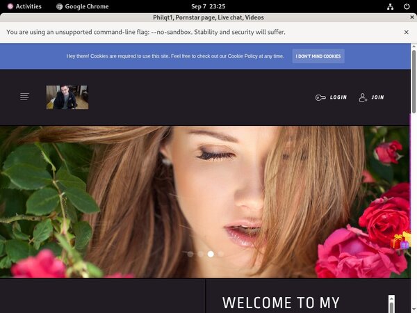Screen dimensions: 417x313
Task: Click the Google Chrome app icon
Action: [60, 6]
